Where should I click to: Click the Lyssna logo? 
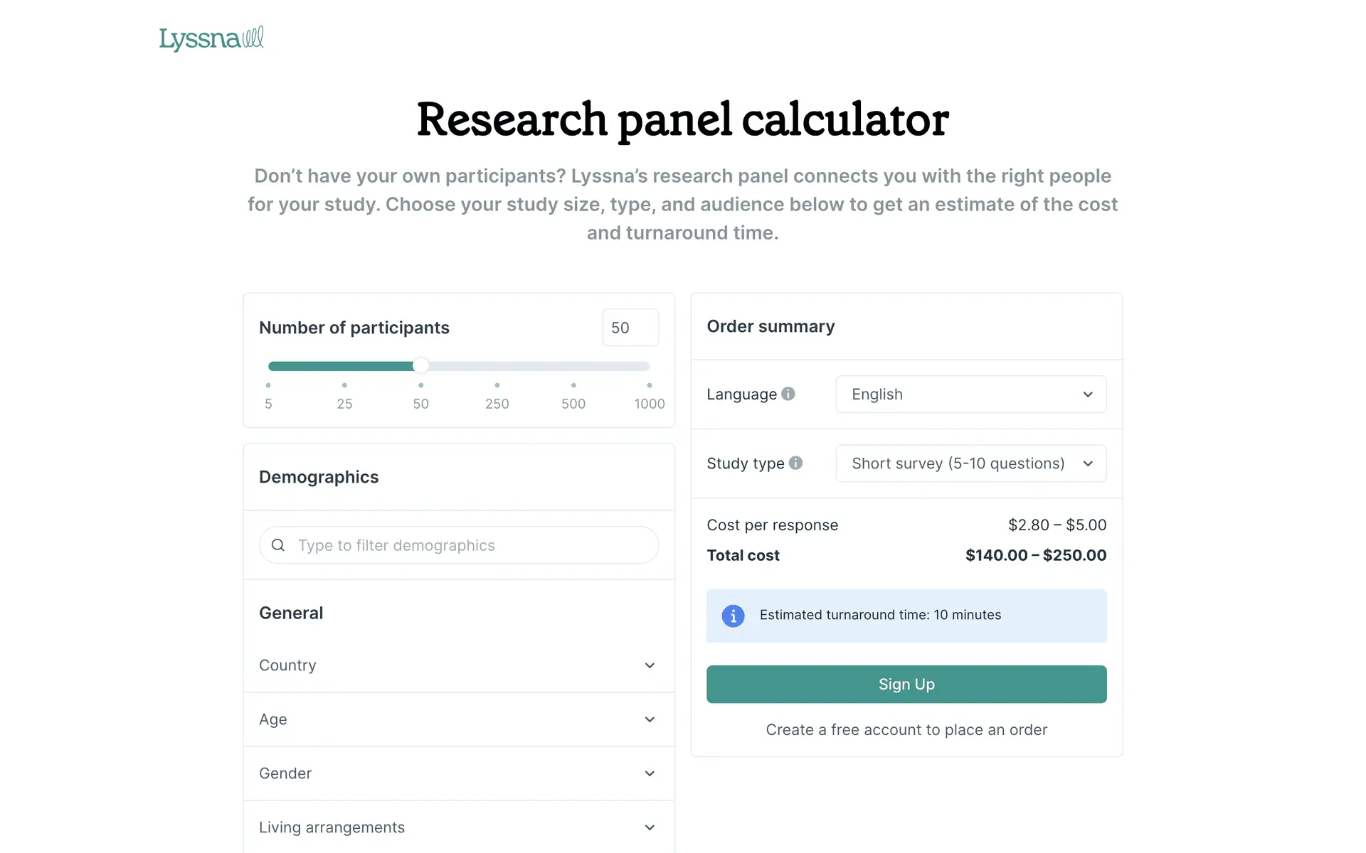click(211, 39)
